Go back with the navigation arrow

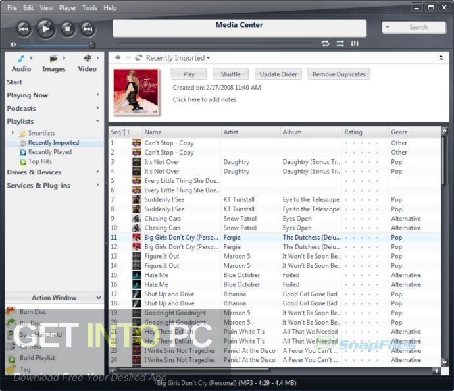[x=118, y=57]
